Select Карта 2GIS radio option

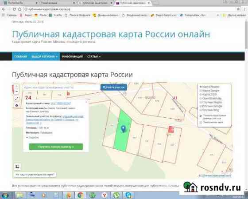201,95
